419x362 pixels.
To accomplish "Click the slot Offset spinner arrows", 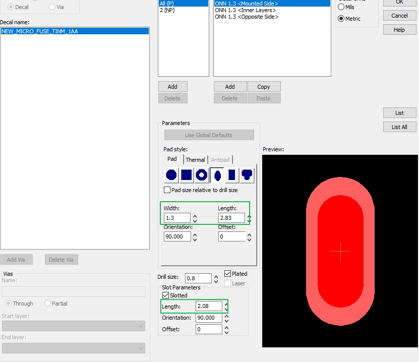I will [226, 330].
